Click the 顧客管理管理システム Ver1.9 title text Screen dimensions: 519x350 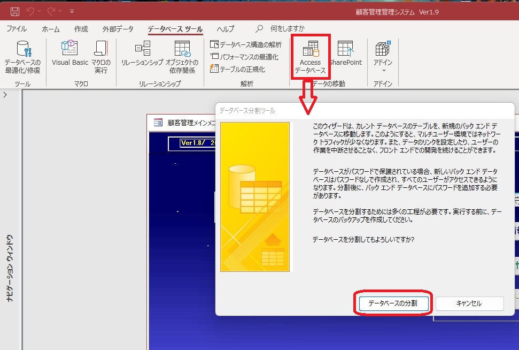397,12
